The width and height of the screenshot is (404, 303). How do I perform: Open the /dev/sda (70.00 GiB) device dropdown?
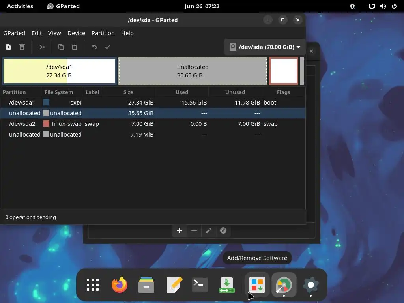265,47
